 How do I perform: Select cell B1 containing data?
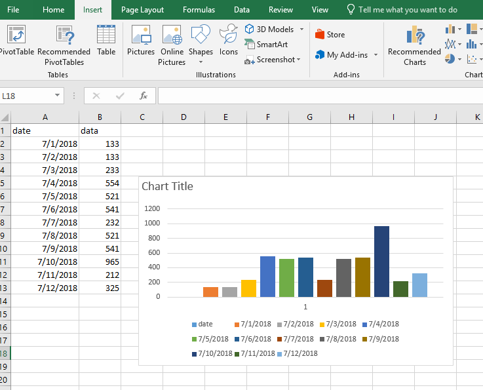pyautogui.click(x=100, y=130)
